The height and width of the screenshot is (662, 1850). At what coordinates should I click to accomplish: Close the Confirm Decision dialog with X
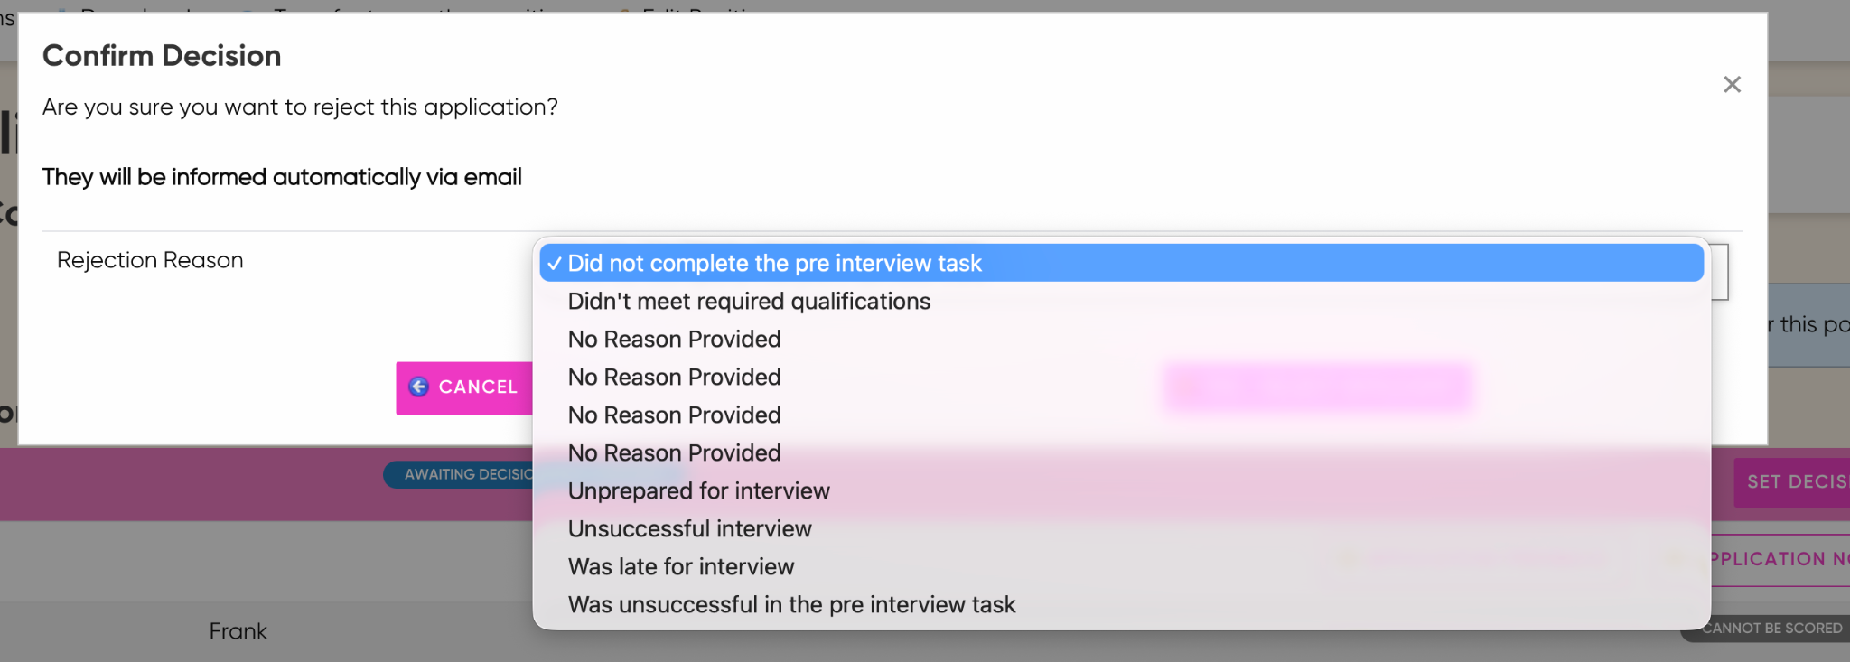(1732, 85)
